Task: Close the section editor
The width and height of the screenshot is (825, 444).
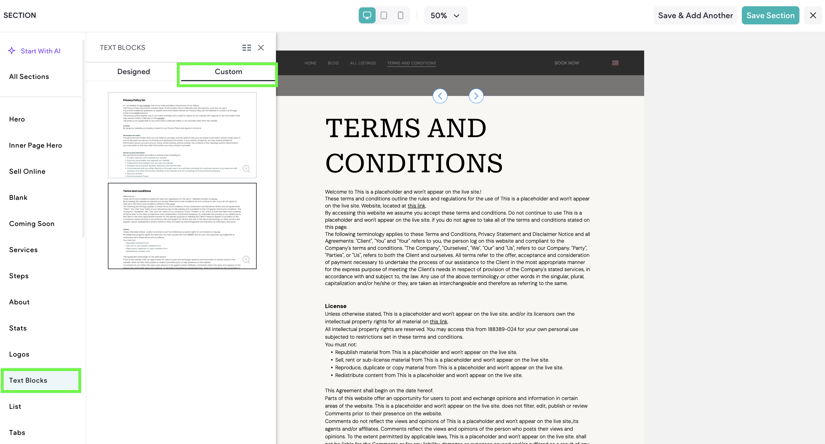Action: 813,15
